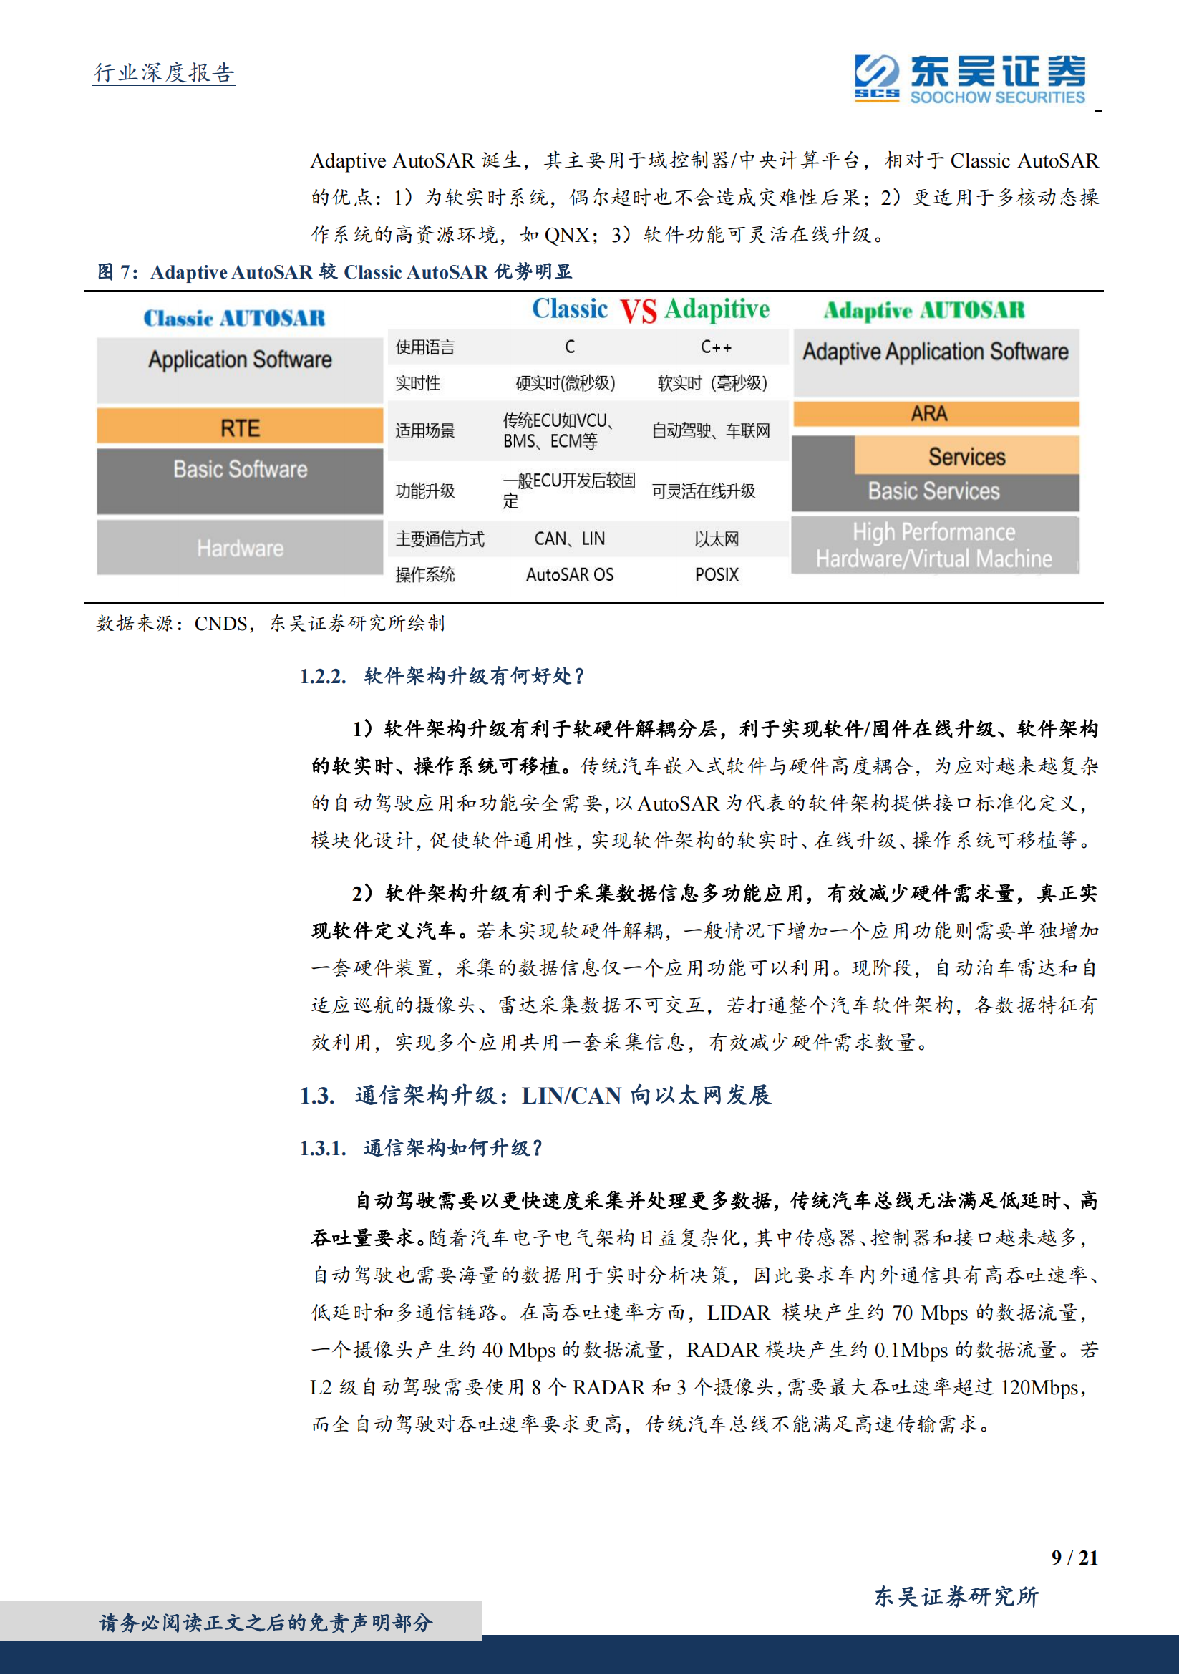This screenshot has width=1184, height=1675.
Task: Click the Application Software block
Action: [240, 370]
